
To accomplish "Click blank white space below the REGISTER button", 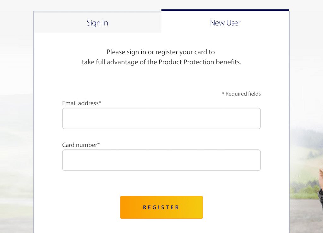I will [x=161, y=226].
